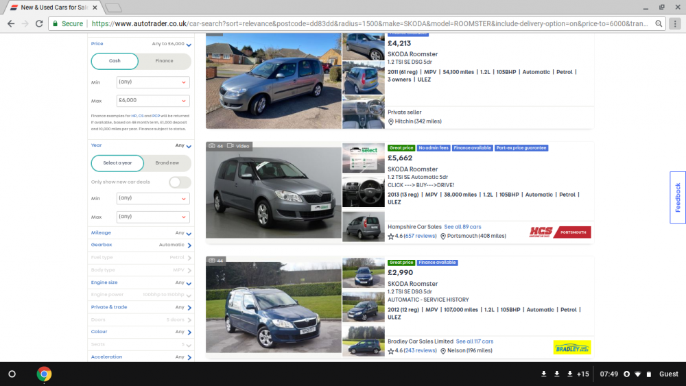The height and width of the screenshot is (386, 686).
Task: Open the HP finance example link
Action: tap(134, 116)
